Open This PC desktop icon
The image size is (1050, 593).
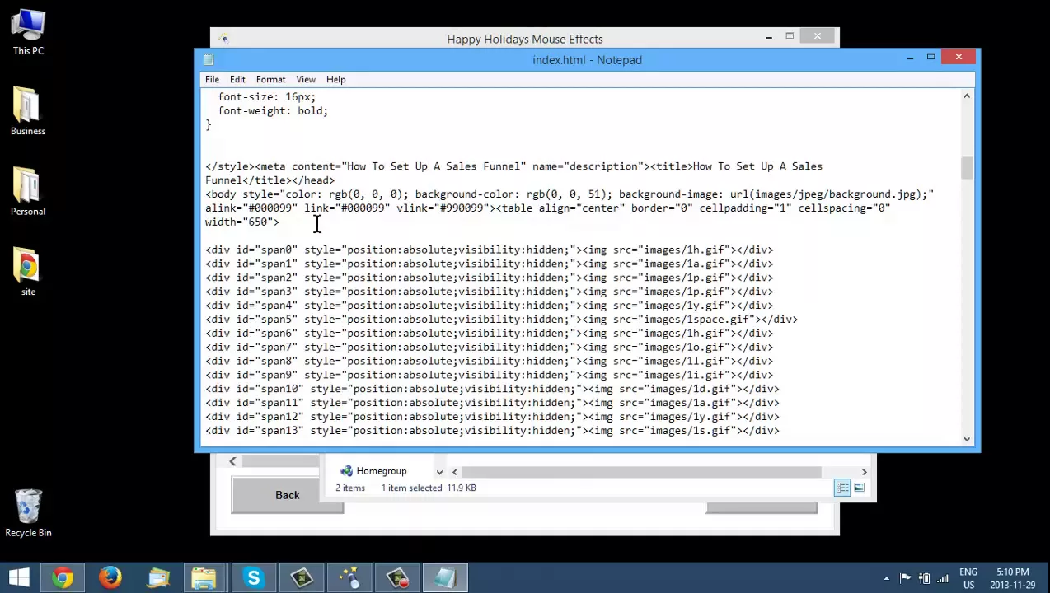pos(28,33)
